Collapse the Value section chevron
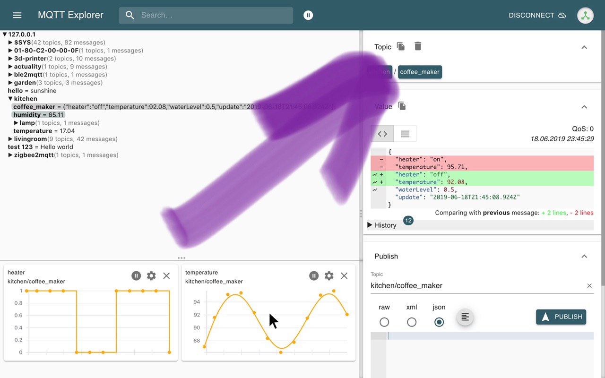 pyautogui.click(x=584, y=107)
